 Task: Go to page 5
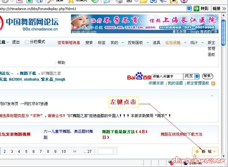point(26,152)
